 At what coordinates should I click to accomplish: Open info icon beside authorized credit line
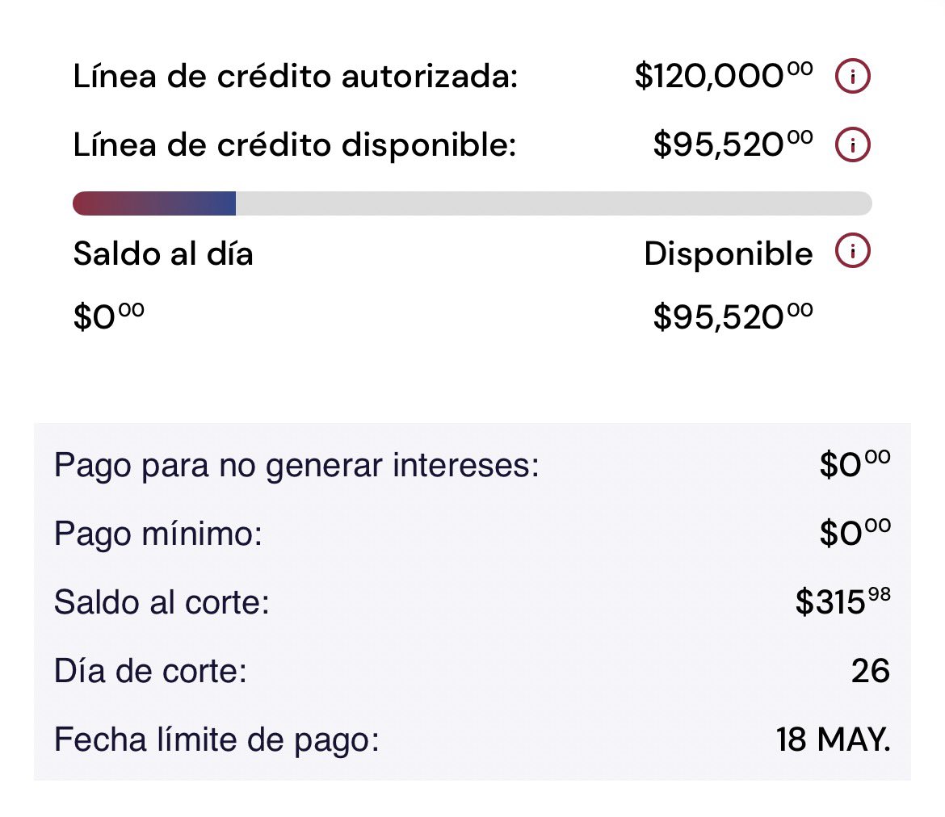[x=852, y=77]
